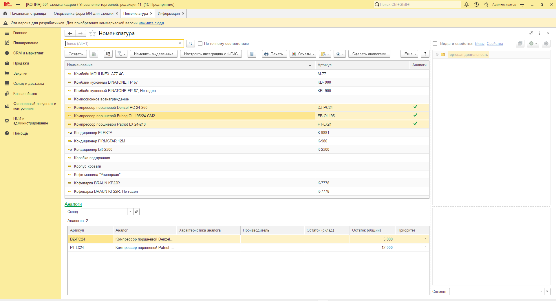Get link to this form chain icon
Image resolution: width=556 pixels, height=301 pixels.
pos(531,33)
